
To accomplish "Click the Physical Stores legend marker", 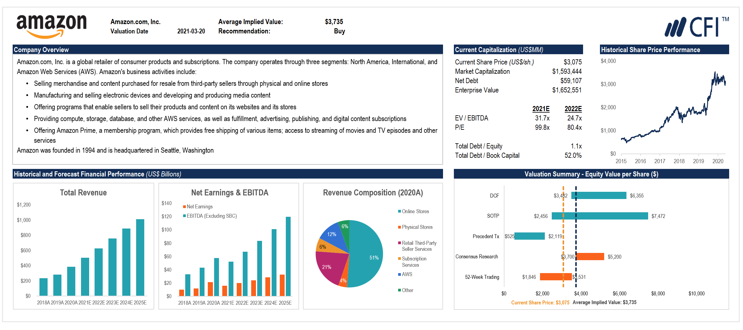I will [x=399, y=227].
